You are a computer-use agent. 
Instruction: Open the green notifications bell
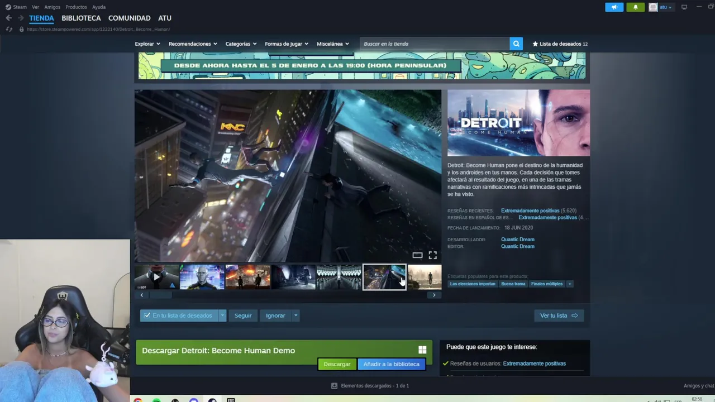635,7
